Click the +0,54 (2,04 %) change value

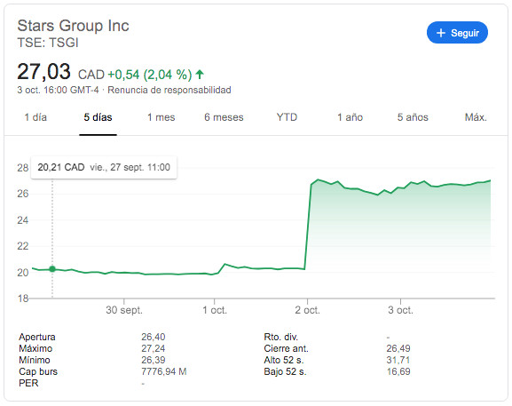point(150,75)
